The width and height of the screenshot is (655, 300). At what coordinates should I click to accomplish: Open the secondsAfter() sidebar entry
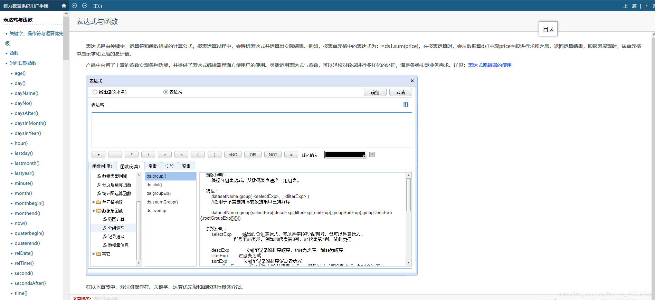30,283
